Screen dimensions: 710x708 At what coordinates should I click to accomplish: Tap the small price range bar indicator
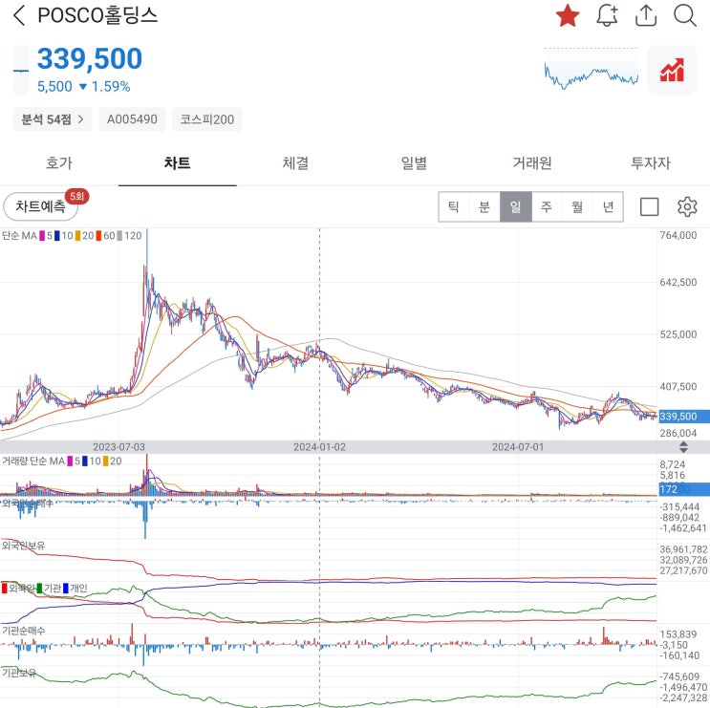21,70
